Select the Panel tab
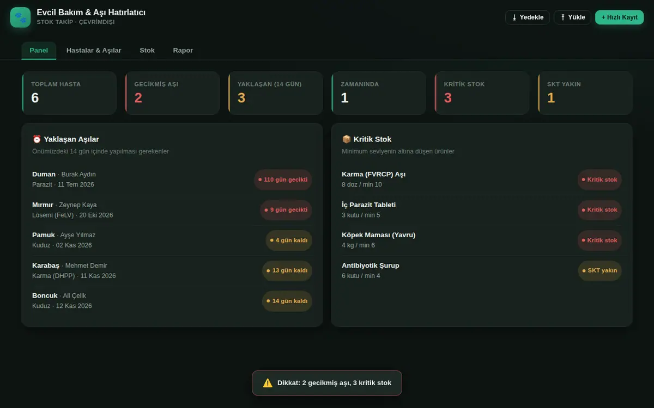 point(39,50)
